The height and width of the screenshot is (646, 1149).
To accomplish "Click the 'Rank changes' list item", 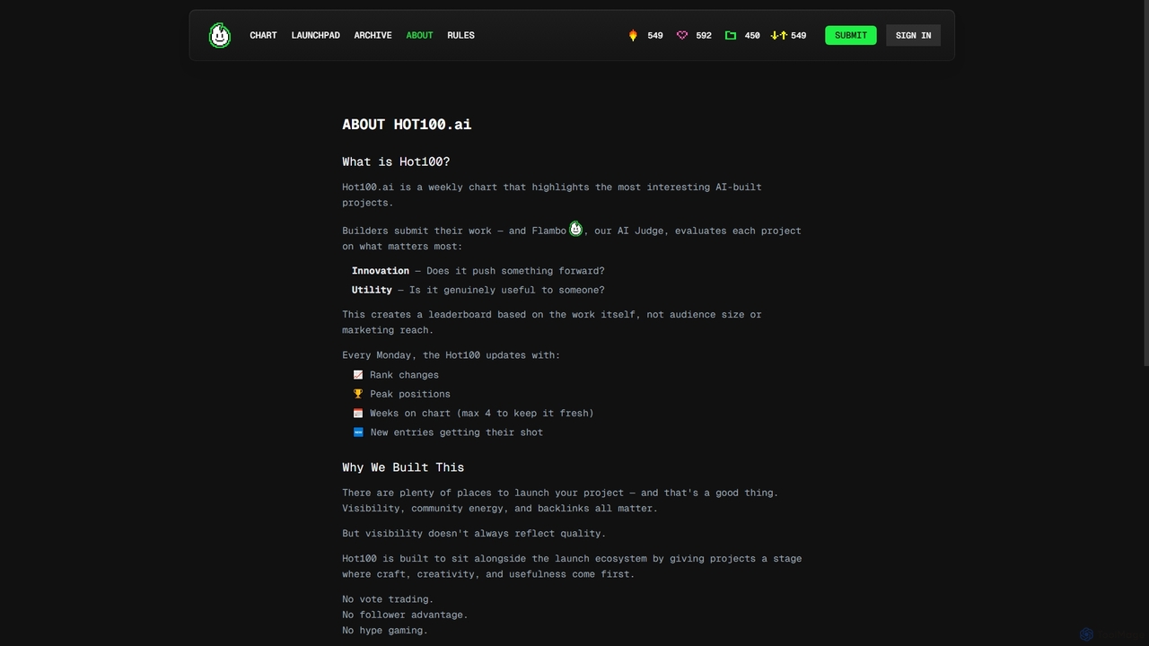I will click(404, 375).
